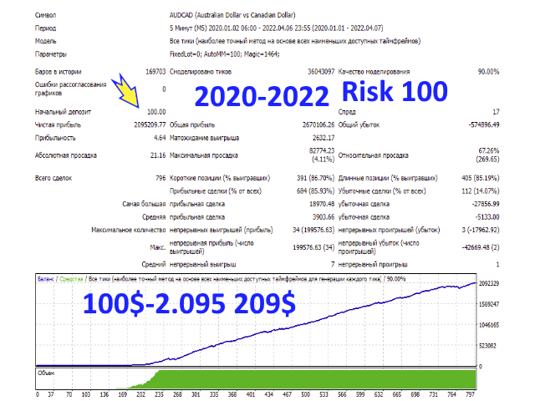Click the "Смоделировано тиков" label
This screenshot has height=401, width=535.
tap(201, 72)
